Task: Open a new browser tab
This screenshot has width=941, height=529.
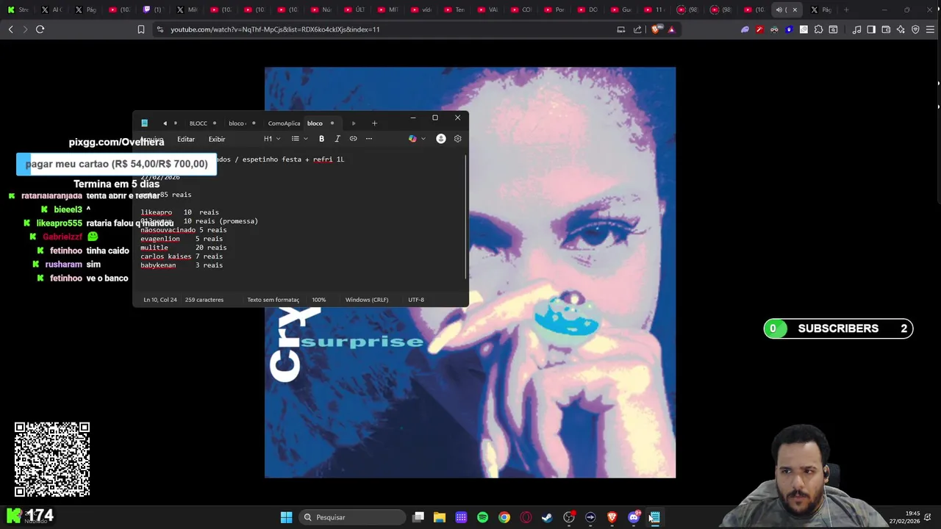Action: coord(846,10)
